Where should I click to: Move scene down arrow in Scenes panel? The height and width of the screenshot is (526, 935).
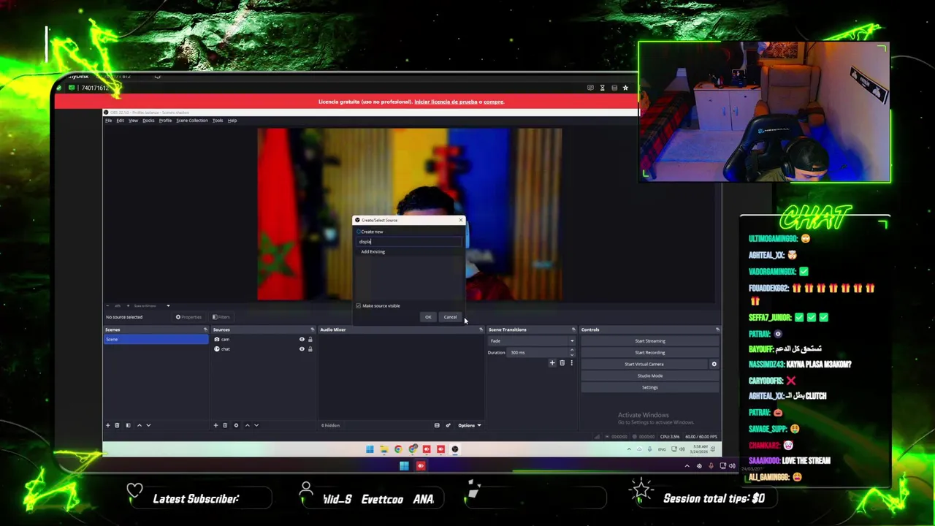click(148, 425)
